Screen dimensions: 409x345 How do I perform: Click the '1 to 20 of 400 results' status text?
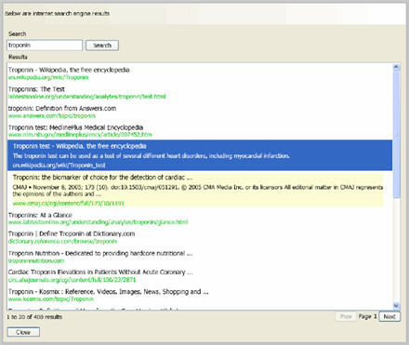pos(34,317)
